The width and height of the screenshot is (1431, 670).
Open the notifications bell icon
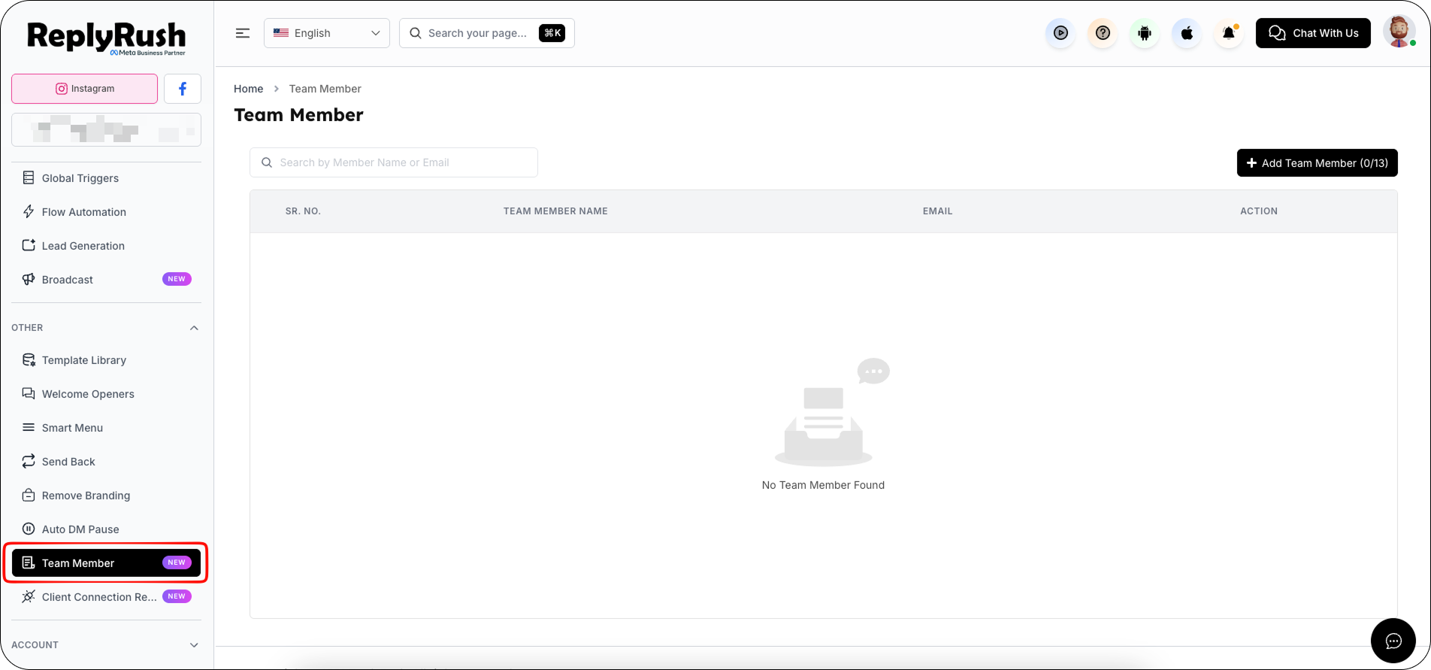[1229, 33]
